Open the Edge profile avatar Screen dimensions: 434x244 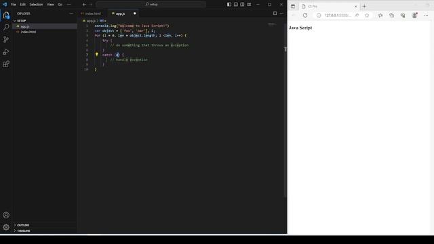[414, 15]
